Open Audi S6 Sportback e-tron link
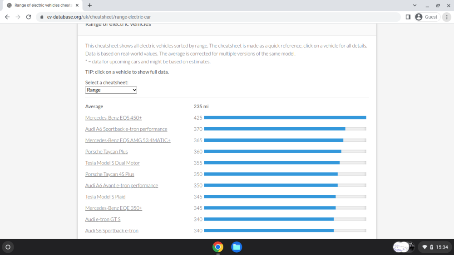Image resolution: width=454 pixels, height=255 pixels. 112,231
